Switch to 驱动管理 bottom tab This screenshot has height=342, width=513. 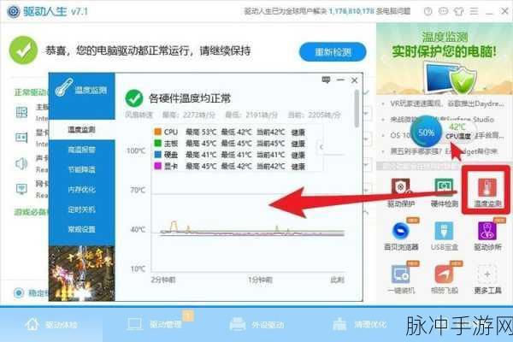pyautogui.click(x=155, y=325)
